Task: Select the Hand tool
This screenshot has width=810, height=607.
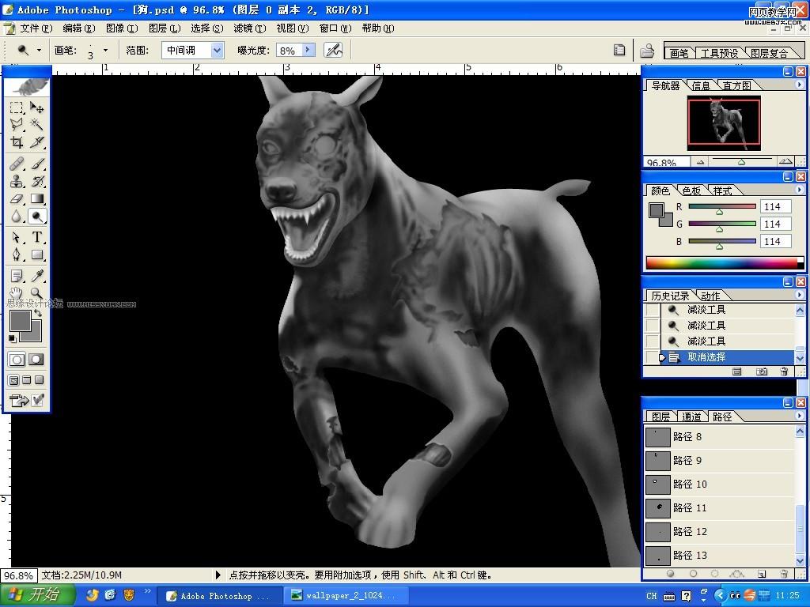Action: point(17,294)
